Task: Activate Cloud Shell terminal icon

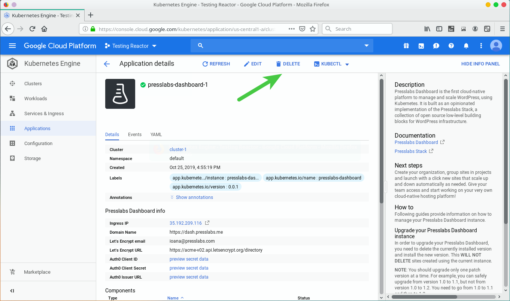Action: (x=421, y=46)
